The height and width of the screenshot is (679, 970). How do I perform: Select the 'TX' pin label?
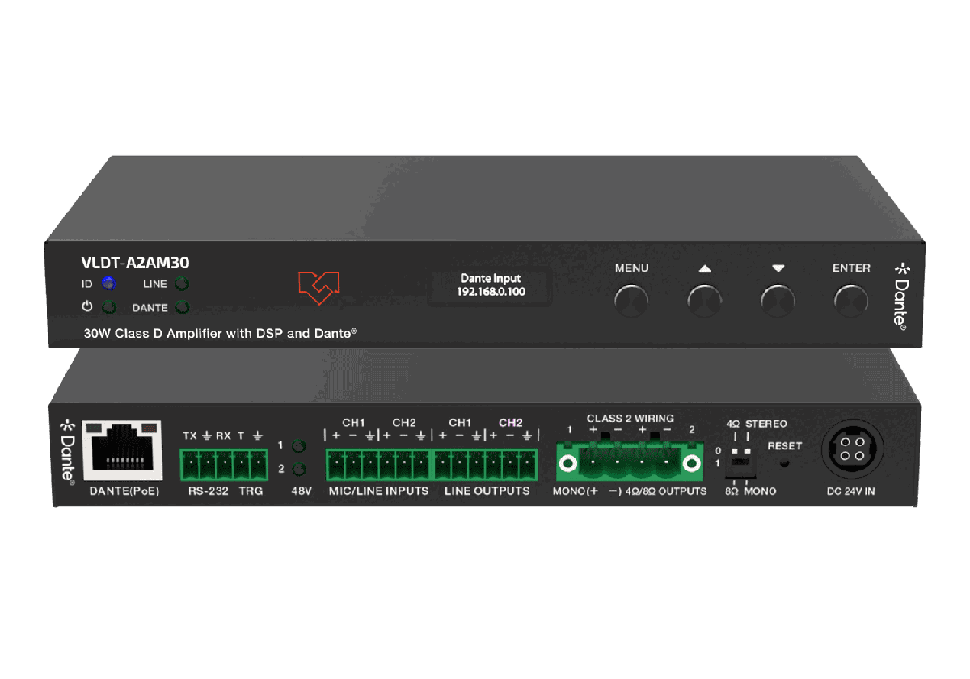pyautogui.click(x=190, y=436)
